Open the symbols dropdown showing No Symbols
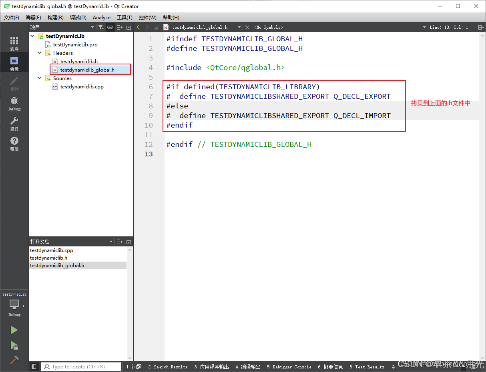Screen dimensions: 486x372 (340, 27)
